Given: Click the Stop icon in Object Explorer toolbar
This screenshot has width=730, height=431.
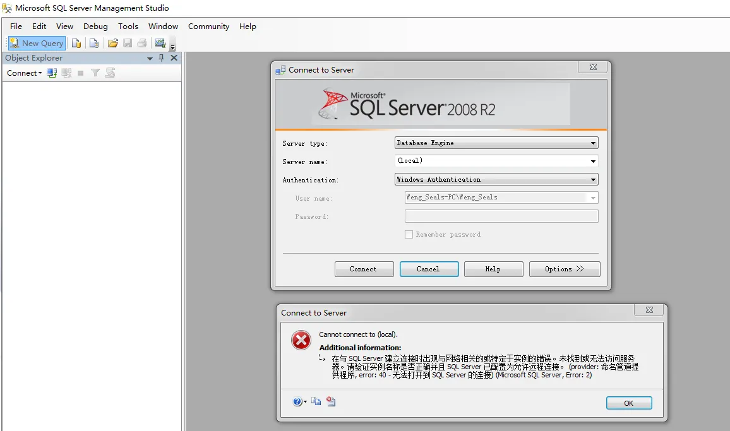Looking at the screenshot, I should [x=81, y=73].
